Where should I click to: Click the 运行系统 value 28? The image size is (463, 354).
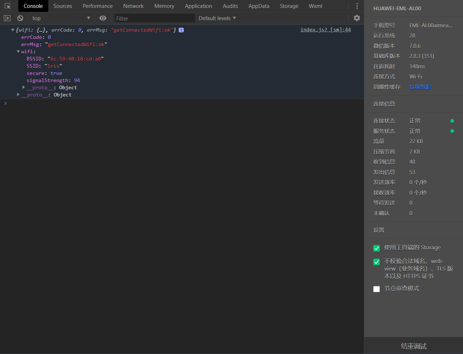tap(412, 36)
